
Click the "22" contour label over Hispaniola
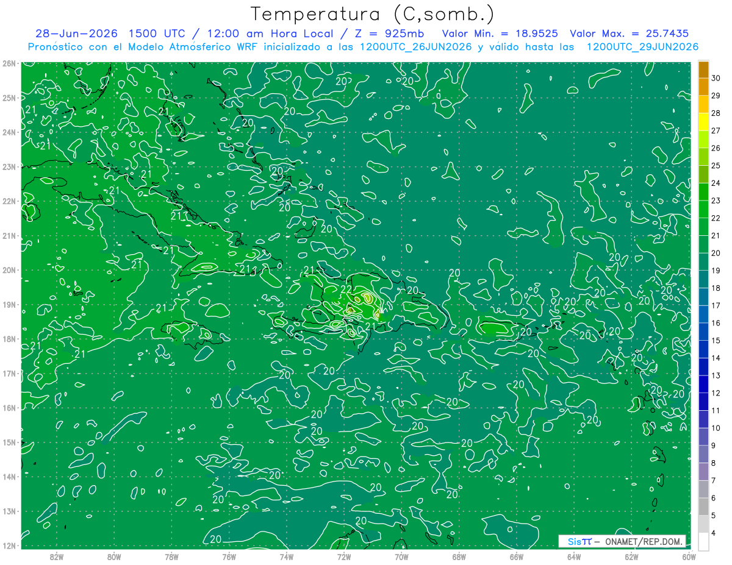click(346, 290)
